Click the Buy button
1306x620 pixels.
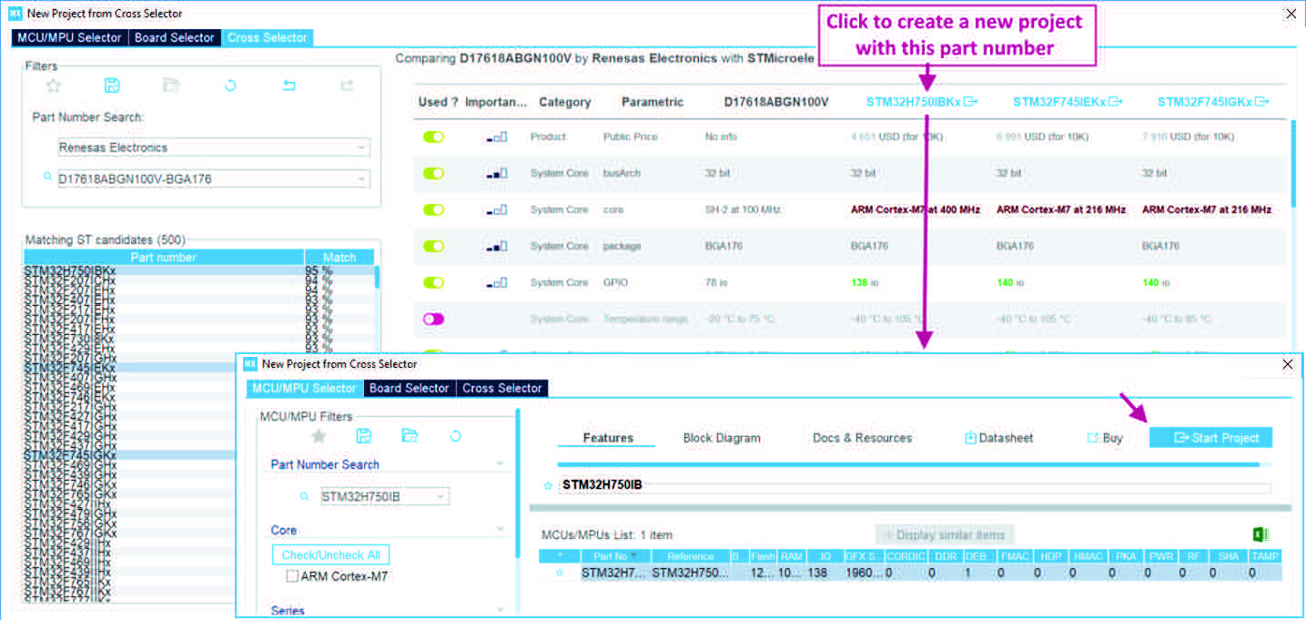pyautogui.click(x=1105, y=438)
